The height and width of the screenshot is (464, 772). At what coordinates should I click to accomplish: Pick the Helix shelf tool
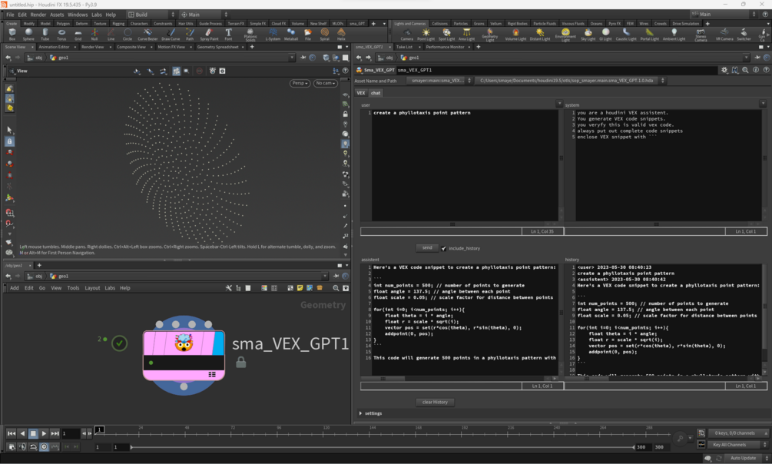point(341,34)
